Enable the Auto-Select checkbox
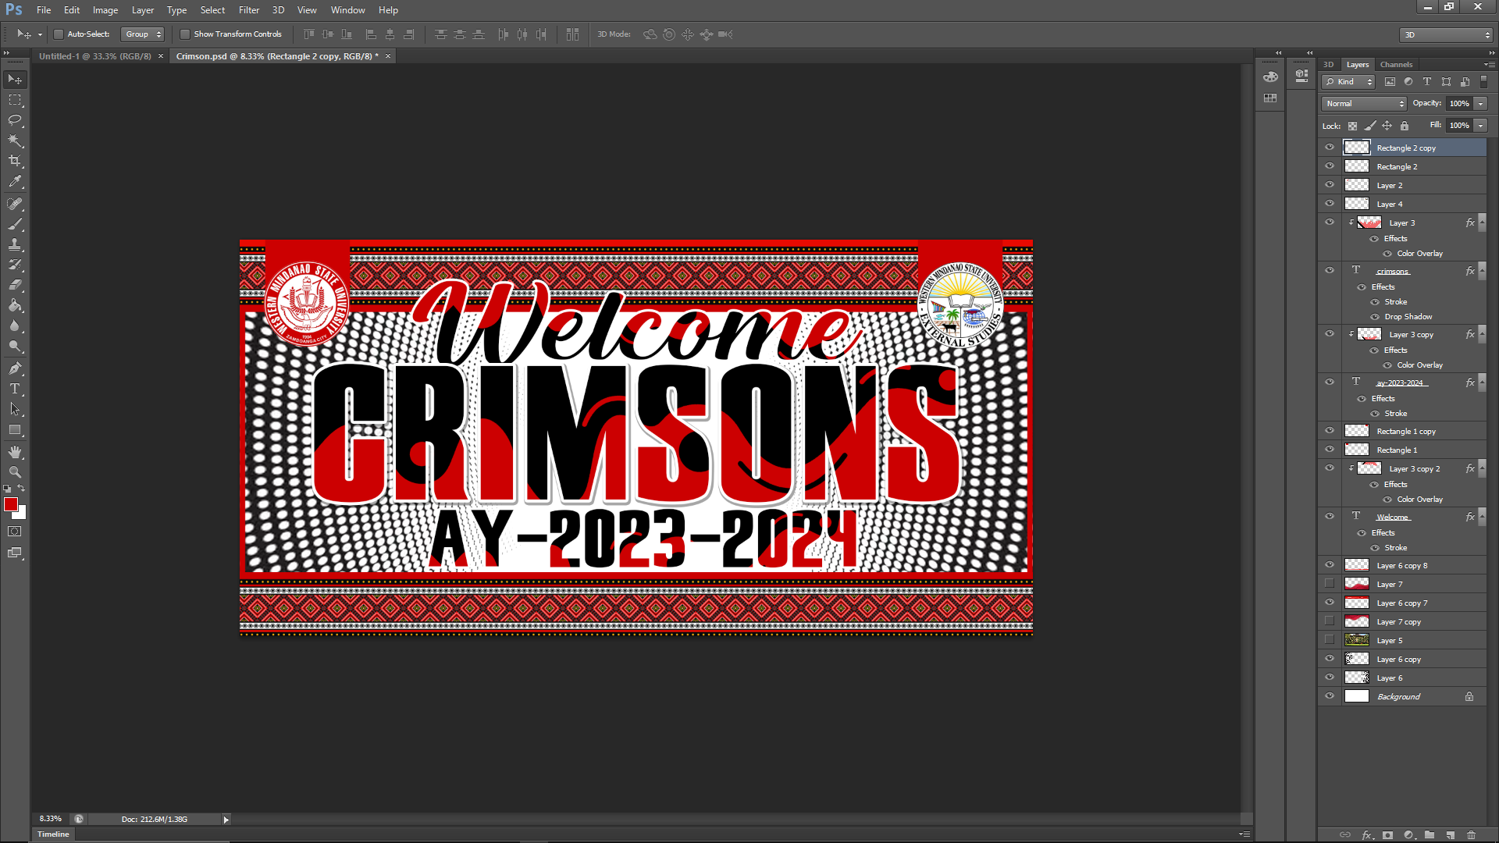 [x=59, y=34]
